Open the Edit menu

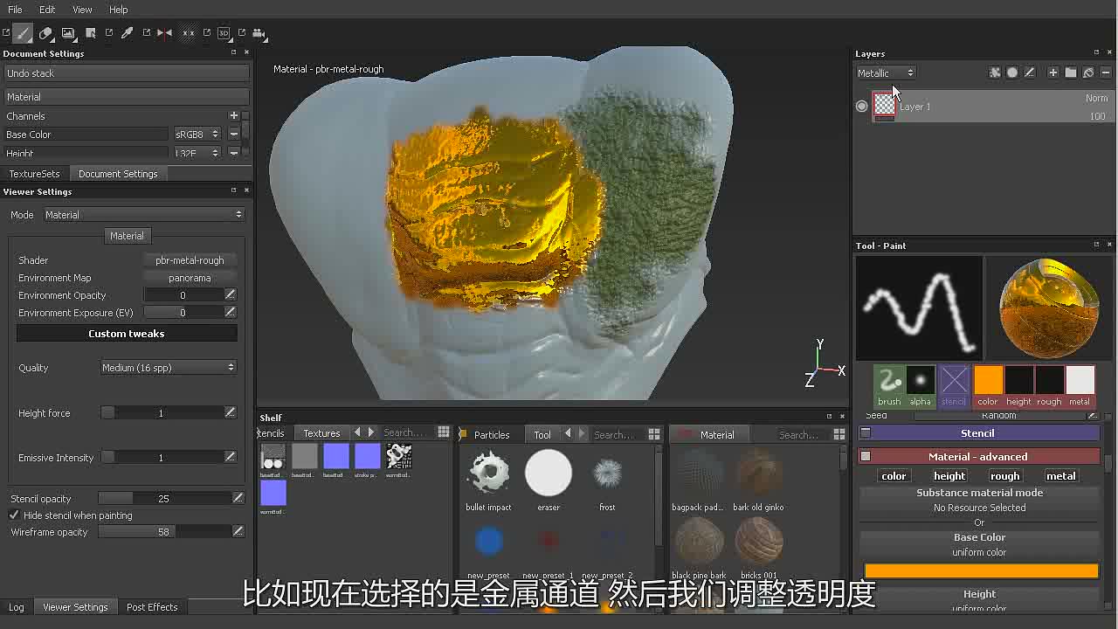[47, 9]
